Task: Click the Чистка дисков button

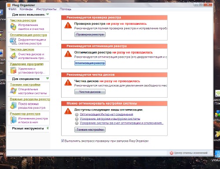Action: tap(90, 92)
